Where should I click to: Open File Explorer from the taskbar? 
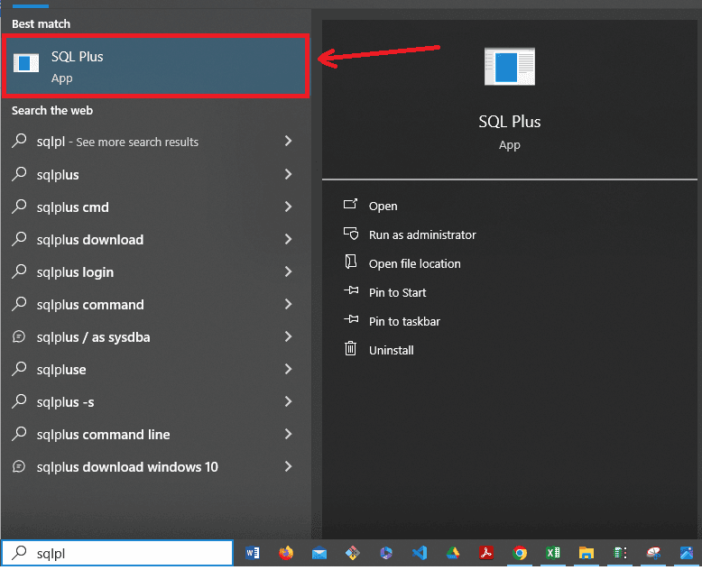[587, 553]
